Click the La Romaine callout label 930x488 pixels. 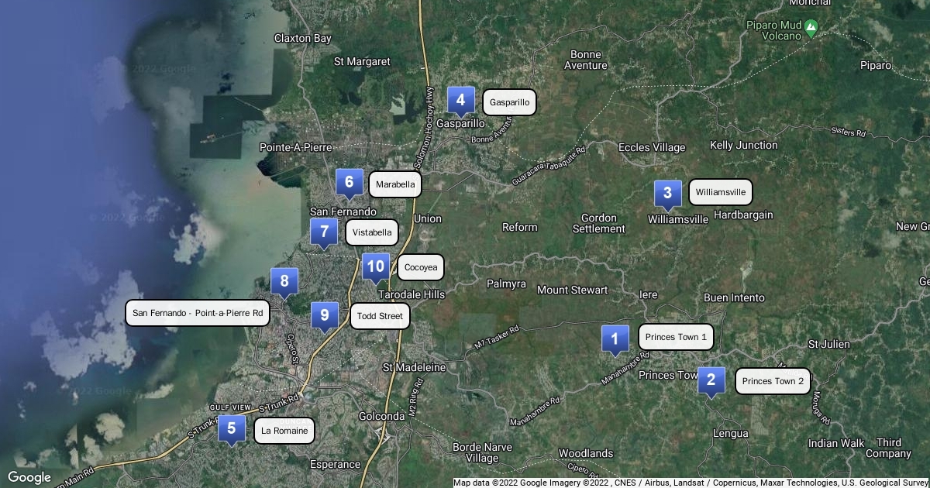pos(284,431)
